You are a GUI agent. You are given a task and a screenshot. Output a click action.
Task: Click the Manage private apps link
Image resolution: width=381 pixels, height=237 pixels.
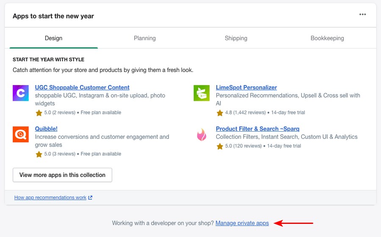pos(242,223)
